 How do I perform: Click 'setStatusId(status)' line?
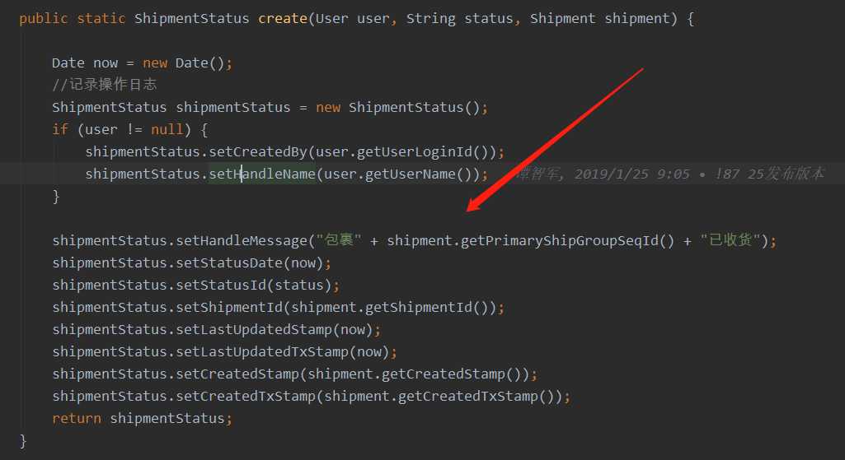(x=195, y=285)
